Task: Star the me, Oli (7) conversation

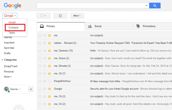Action: pyautogui.click(x=44, y=73)
